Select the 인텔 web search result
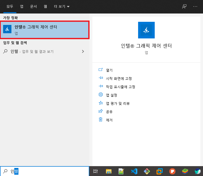The image size is (203, 176). tap(45, 52)
